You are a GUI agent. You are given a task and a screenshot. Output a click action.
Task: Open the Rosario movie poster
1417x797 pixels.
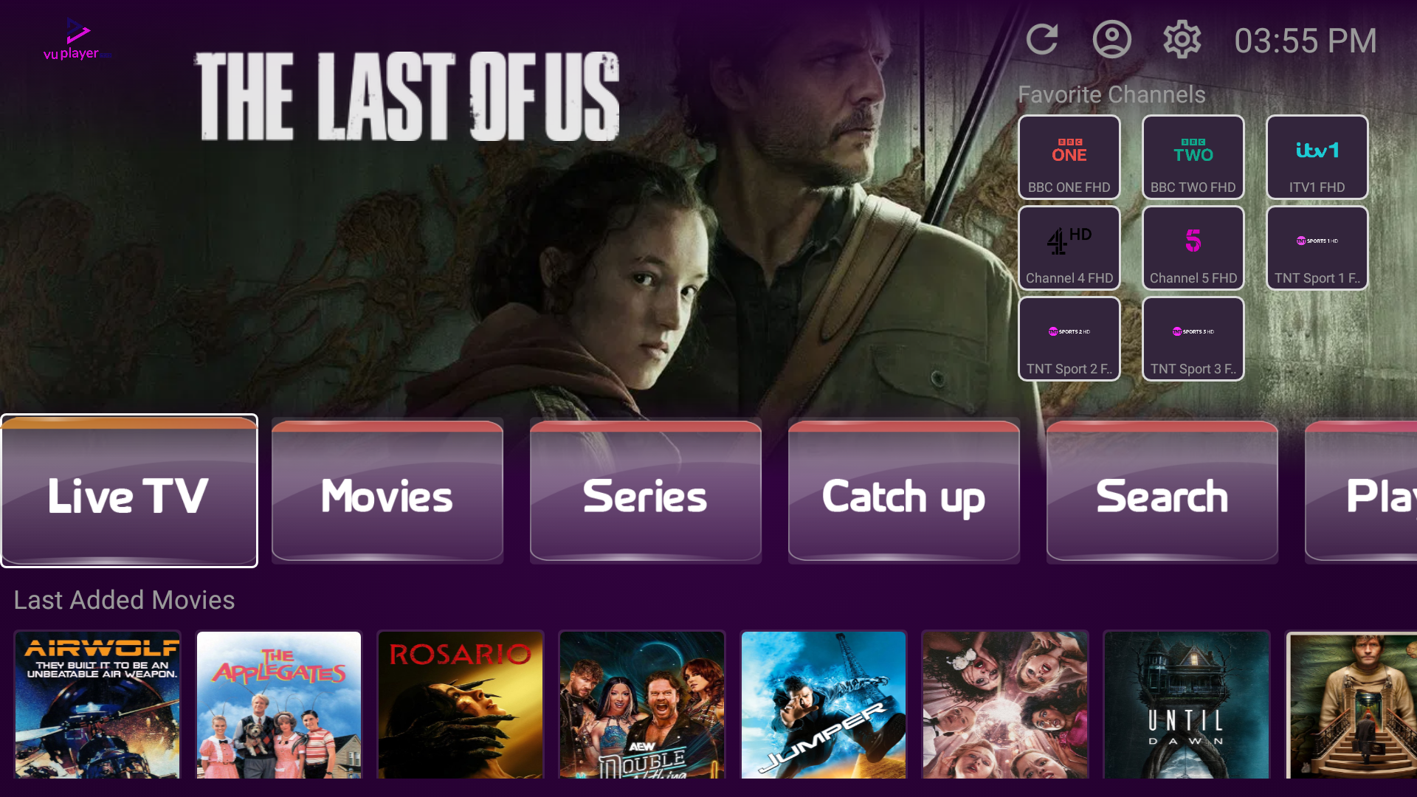click(x=461, y=705)
